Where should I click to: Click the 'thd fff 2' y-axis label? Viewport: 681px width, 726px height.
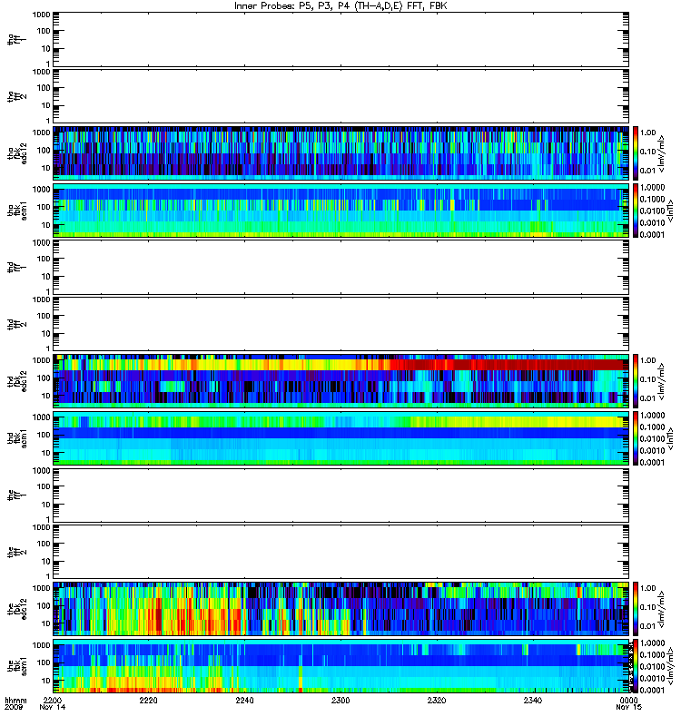[17, 324]
